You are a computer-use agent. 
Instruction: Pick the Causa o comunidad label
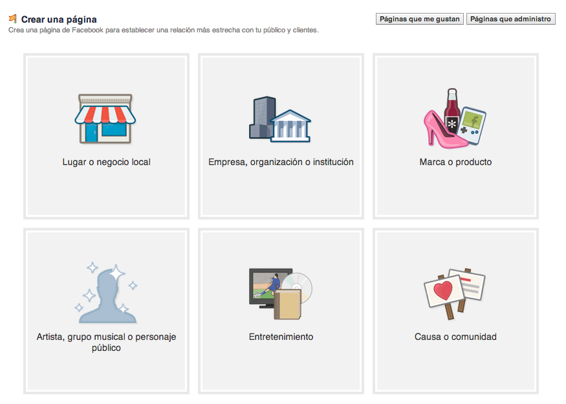click(455, 337)
